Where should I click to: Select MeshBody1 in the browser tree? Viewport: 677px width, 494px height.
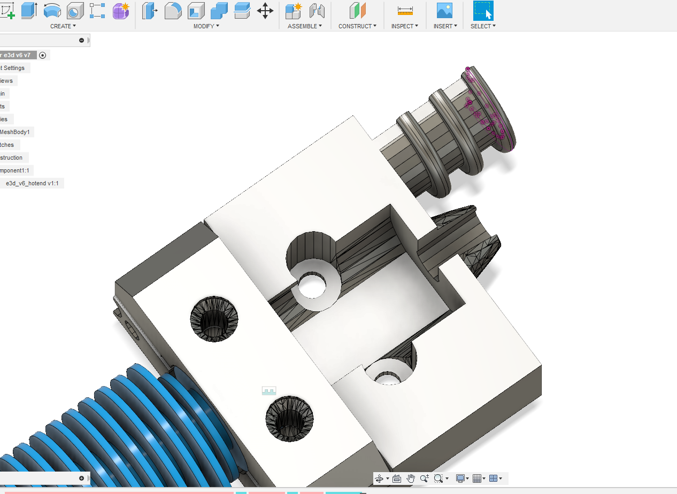[x=15, y=132]
